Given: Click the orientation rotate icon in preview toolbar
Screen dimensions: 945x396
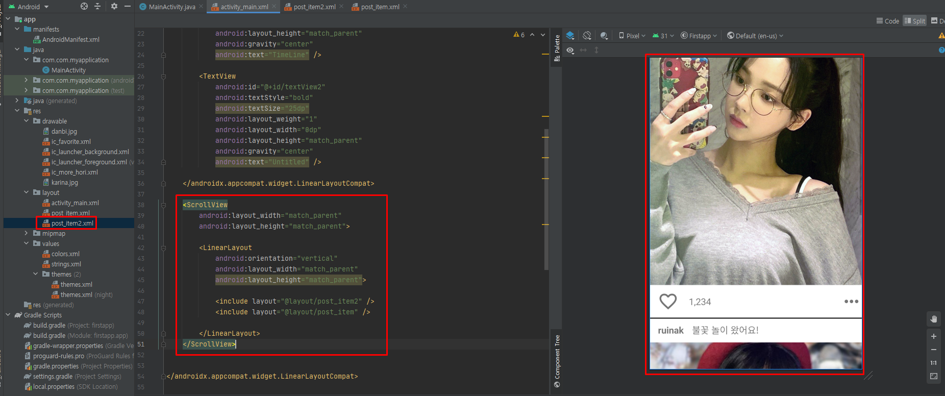Looking at the screenshot, I should pos(587,36).
